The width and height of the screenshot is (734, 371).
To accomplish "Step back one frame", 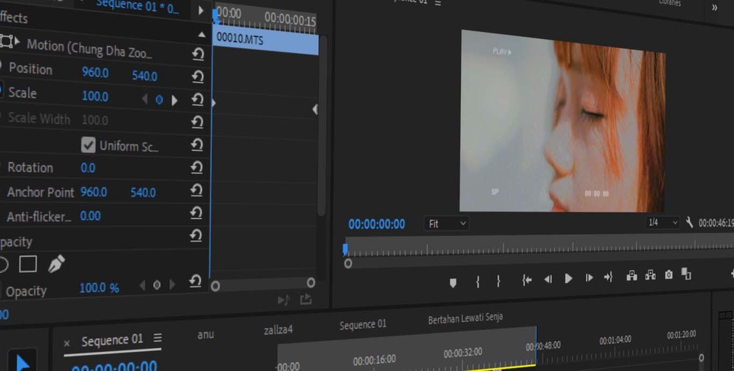I will [x=547, y=279].
